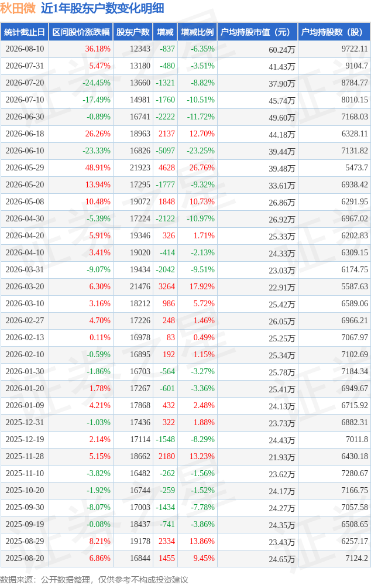Click shareholder count 21923
The height and width of the screenshot is (585, 371).
140,168
